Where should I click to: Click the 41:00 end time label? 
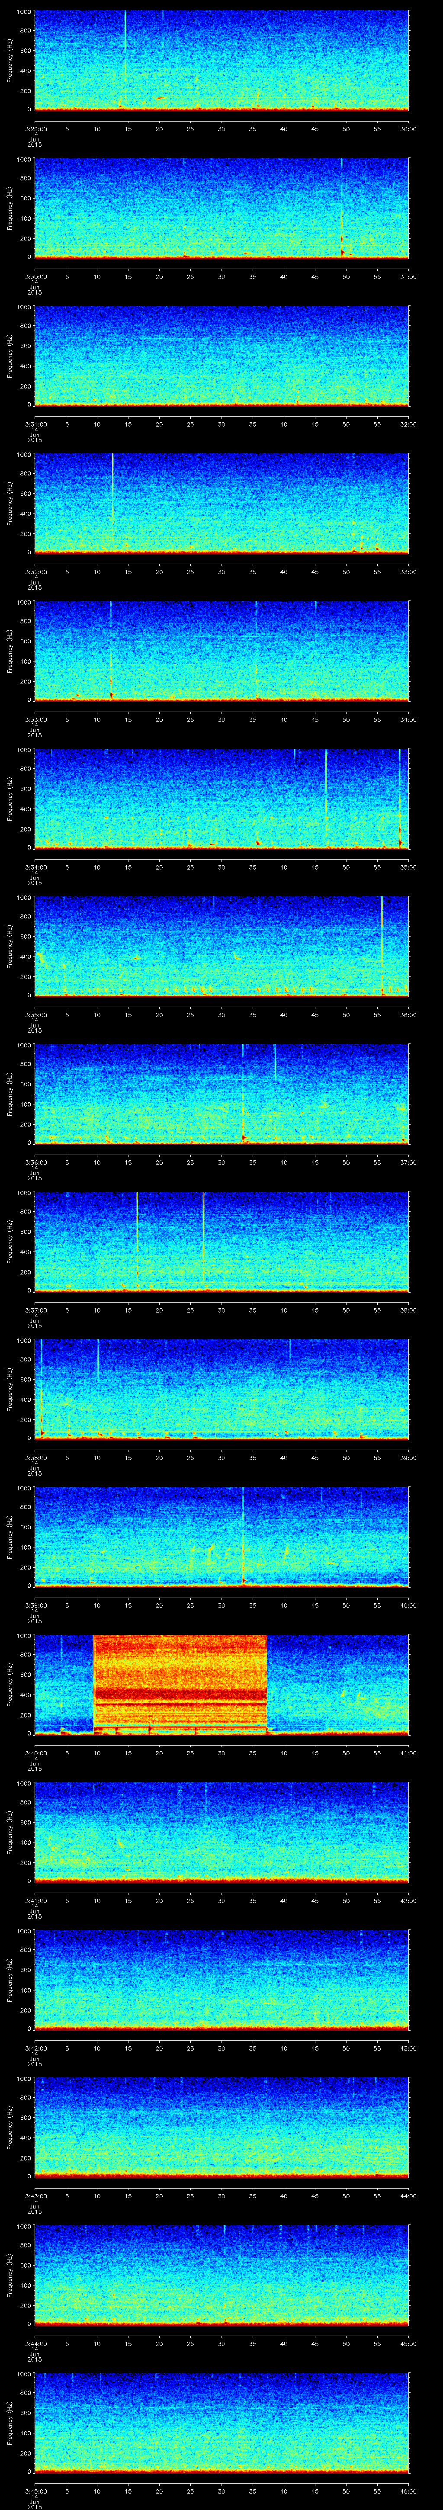[408, 1752]
